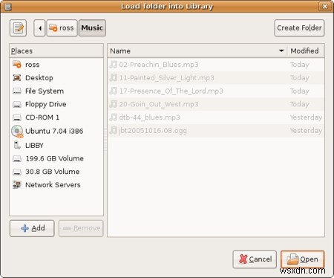Select the Music path button
Image resolution: width=334 pixels, height=278 pixels.
92,28
